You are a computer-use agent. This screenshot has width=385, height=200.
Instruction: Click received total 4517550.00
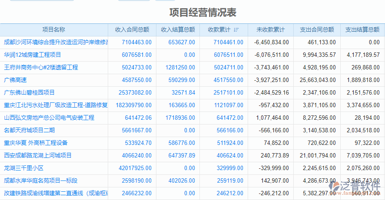coord(228,80)
